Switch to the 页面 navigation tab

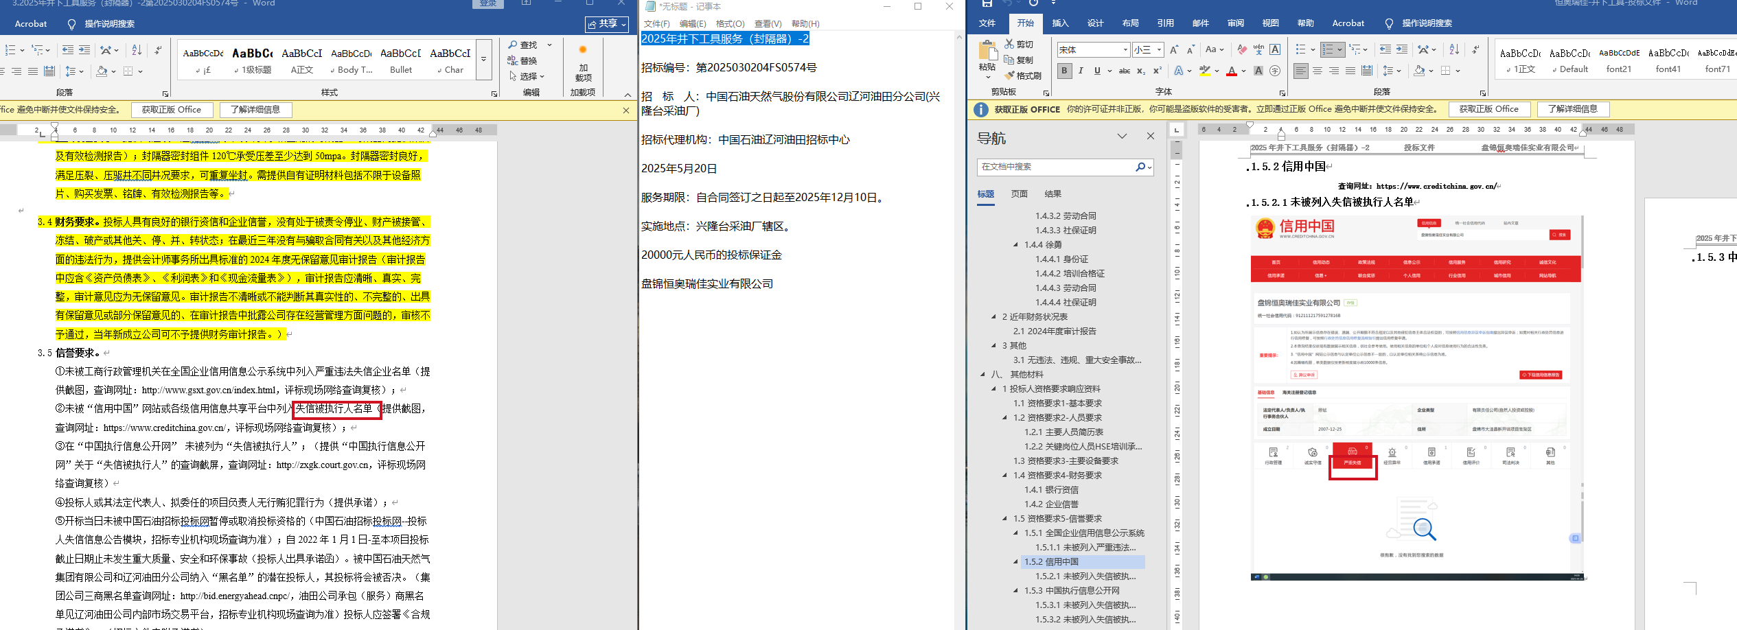coord(1019,194)
